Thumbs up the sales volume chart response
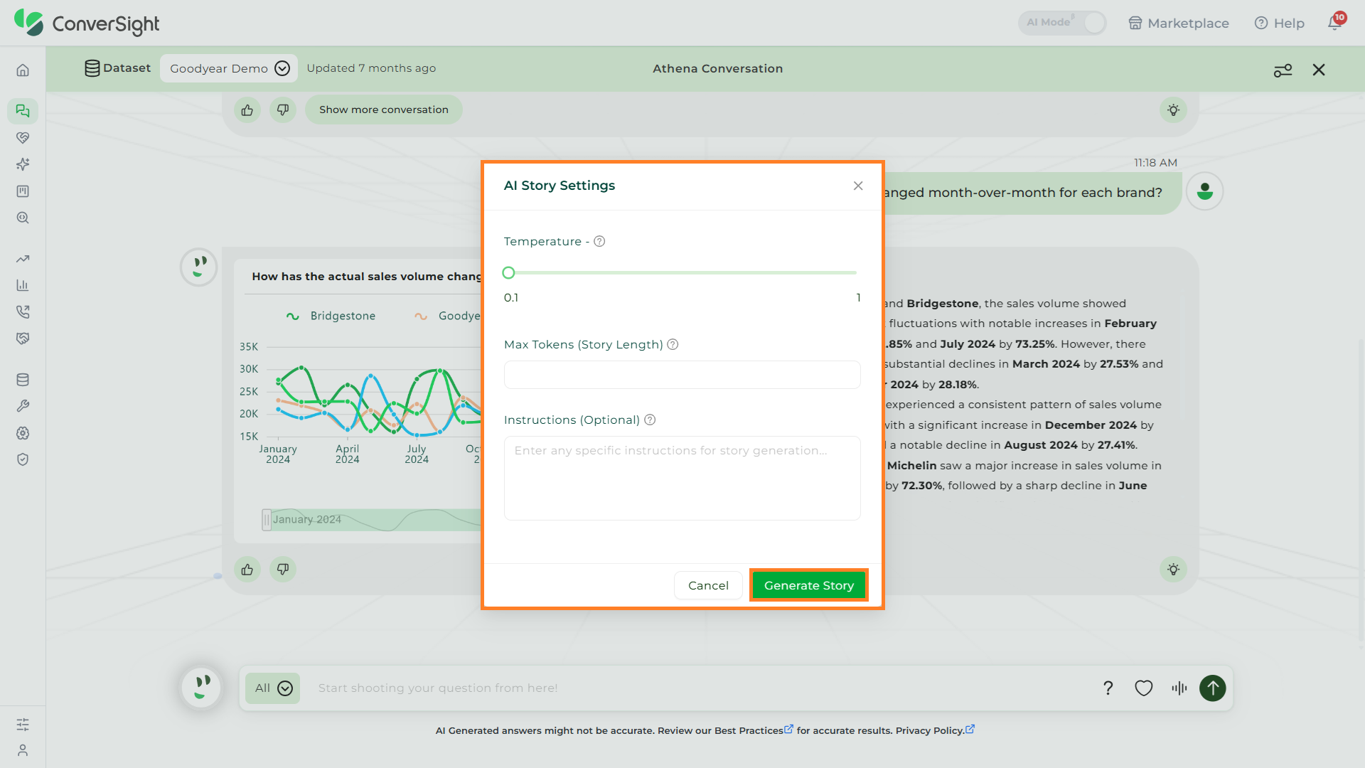 point(247,570)
